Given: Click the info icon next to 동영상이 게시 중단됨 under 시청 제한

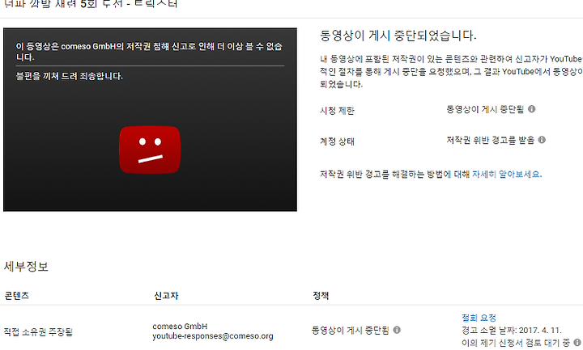Looking at the screenshot, I should (532, 109).
